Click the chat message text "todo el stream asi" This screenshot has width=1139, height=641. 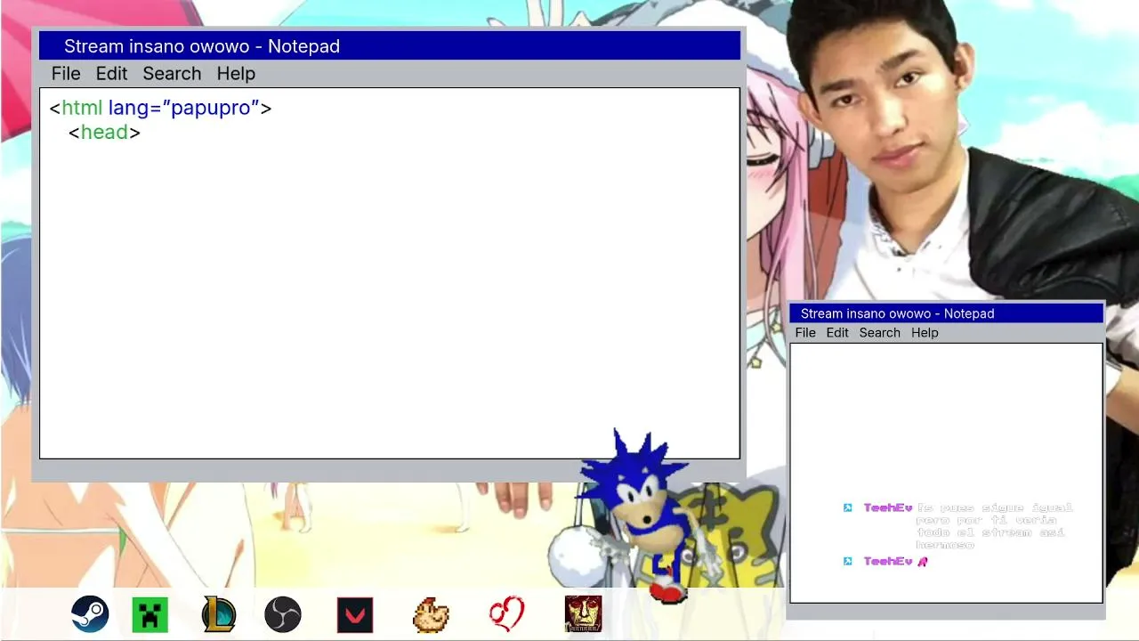coord(990,532)
